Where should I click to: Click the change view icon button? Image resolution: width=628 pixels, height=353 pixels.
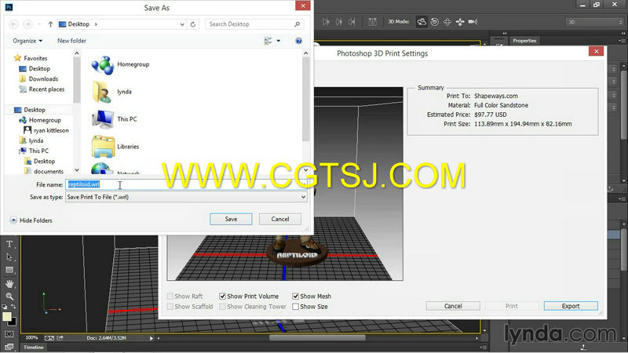[x=268, y=41]
